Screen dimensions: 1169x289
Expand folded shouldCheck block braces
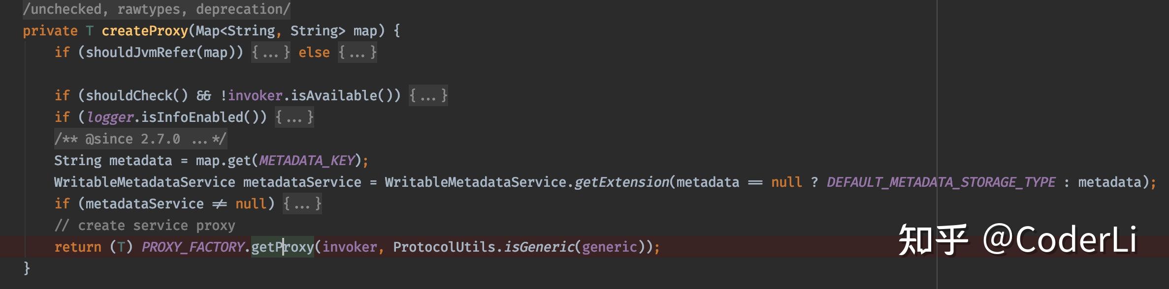click(428, 95)
